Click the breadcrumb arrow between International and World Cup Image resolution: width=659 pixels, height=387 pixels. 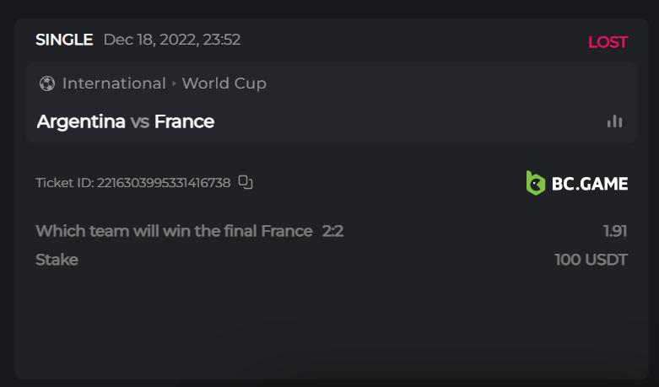(174, 83)
